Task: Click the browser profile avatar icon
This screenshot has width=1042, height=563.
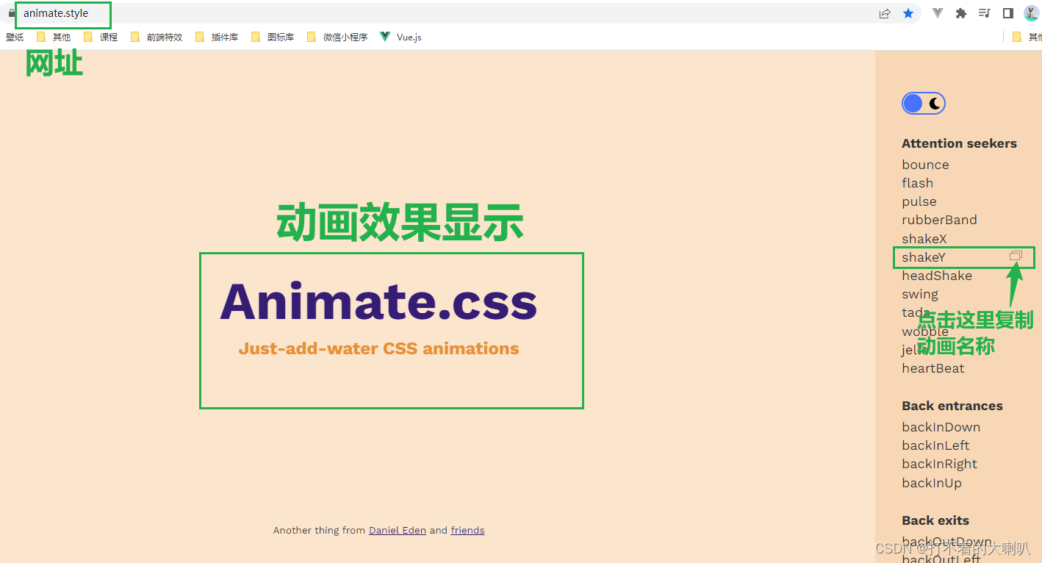Action: (x=1030, y=13)
